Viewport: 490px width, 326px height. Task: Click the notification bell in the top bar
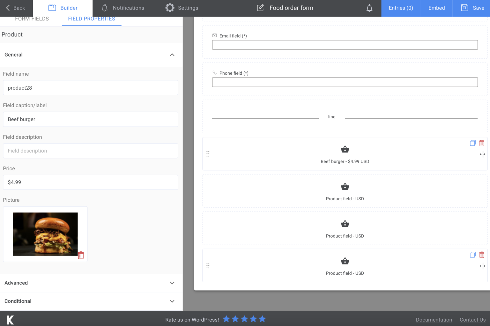369,8
